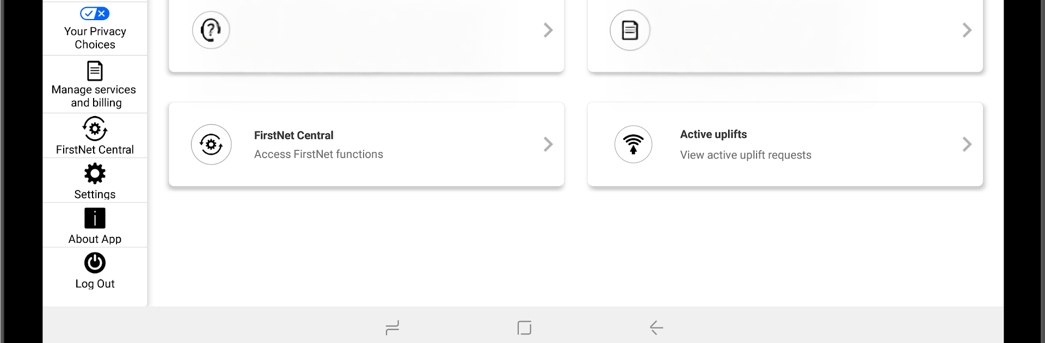The width and height of the screenshot is (1045, 343).
Task: Click the FirstNet Central sidebar gear icon
Action: 95,129
